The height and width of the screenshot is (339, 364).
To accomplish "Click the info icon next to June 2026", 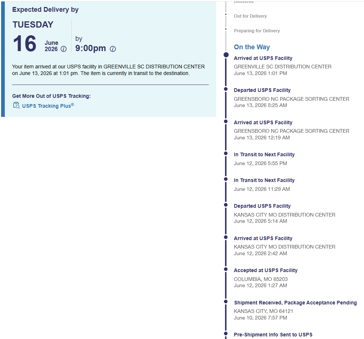I will point(64,49).
